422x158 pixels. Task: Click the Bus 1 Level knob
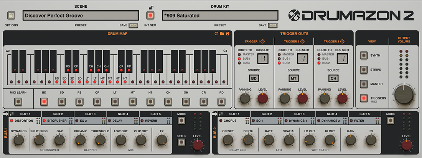(198, 145)
